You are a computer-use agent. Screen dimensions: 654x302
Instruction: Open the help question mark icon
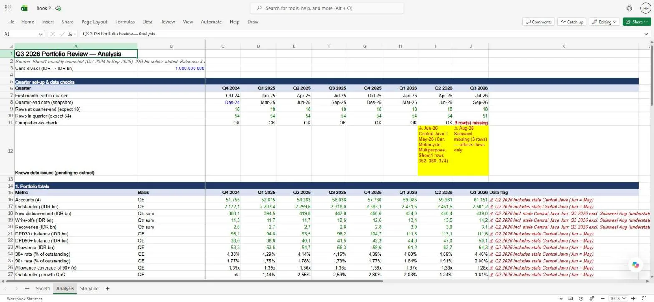(x=581, y=298)
